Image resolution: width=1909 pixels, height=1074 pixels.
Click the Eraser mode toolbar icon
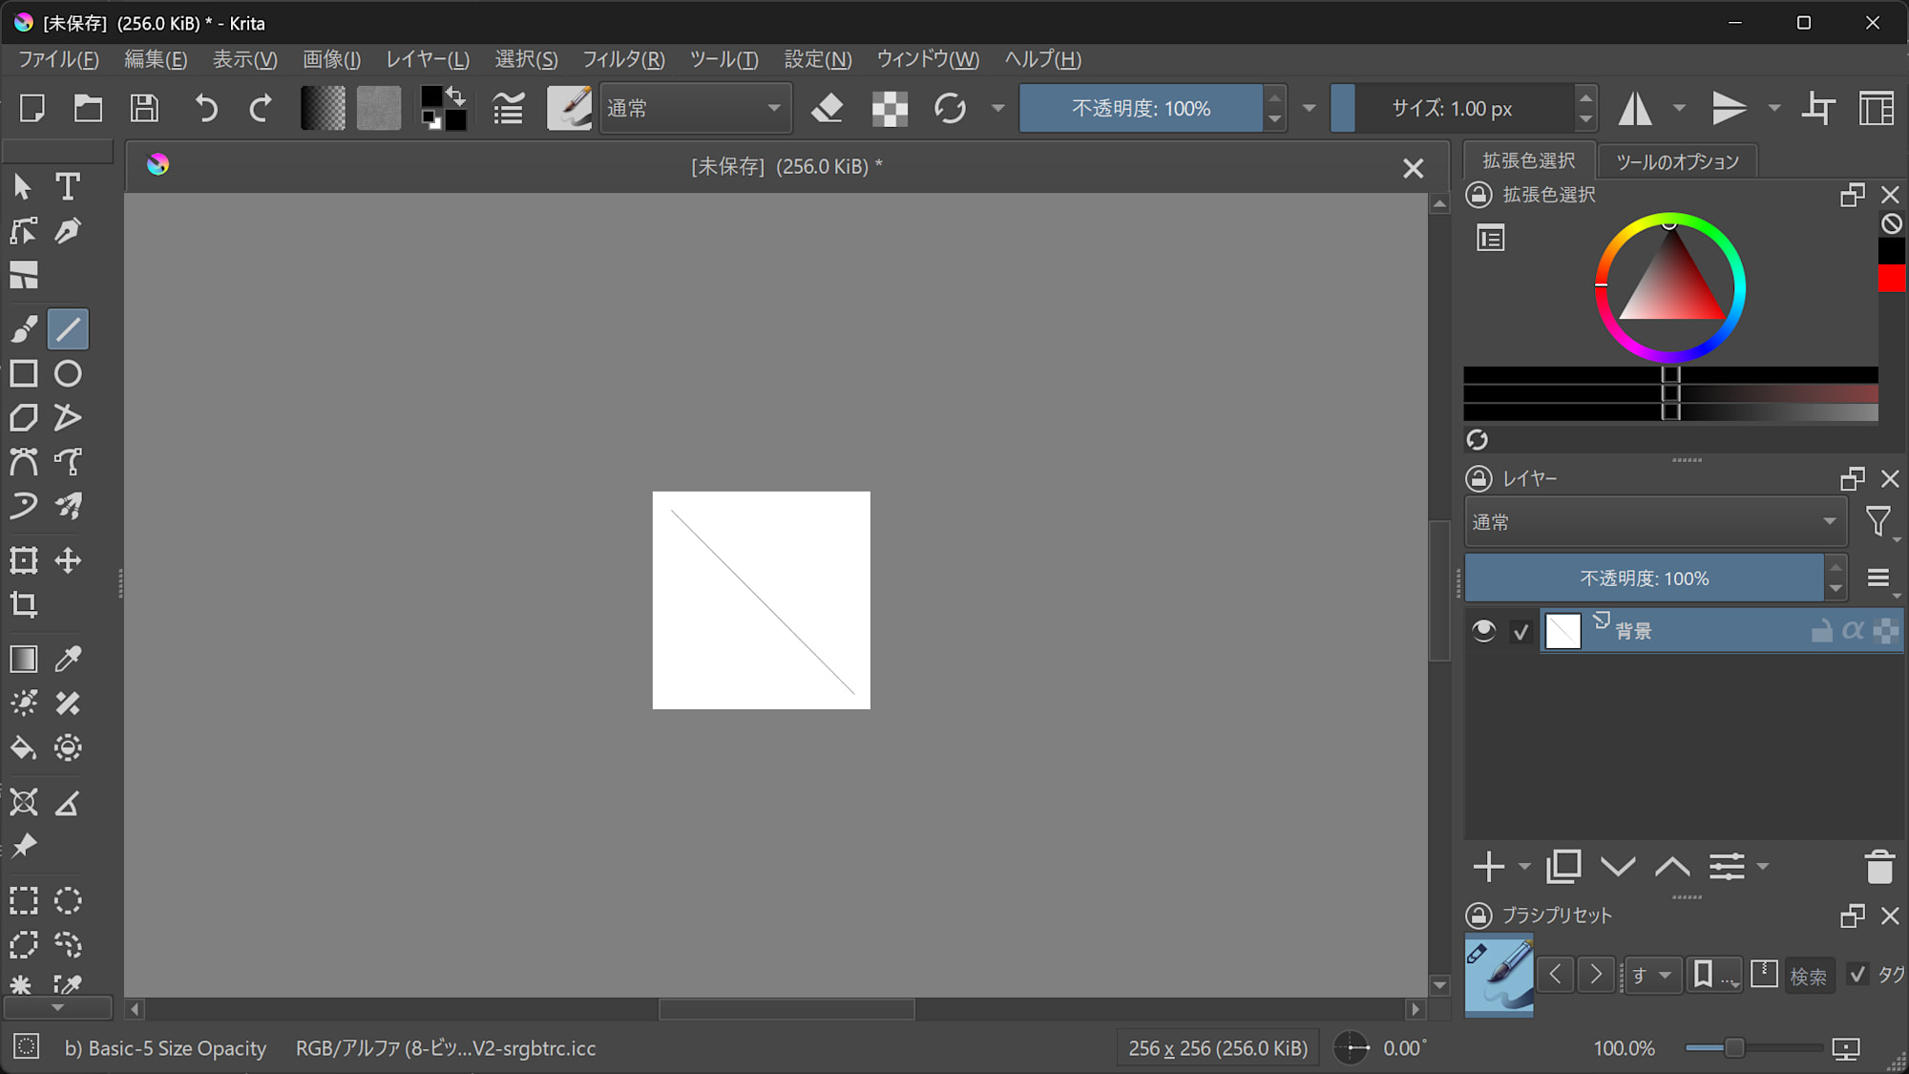827,108
